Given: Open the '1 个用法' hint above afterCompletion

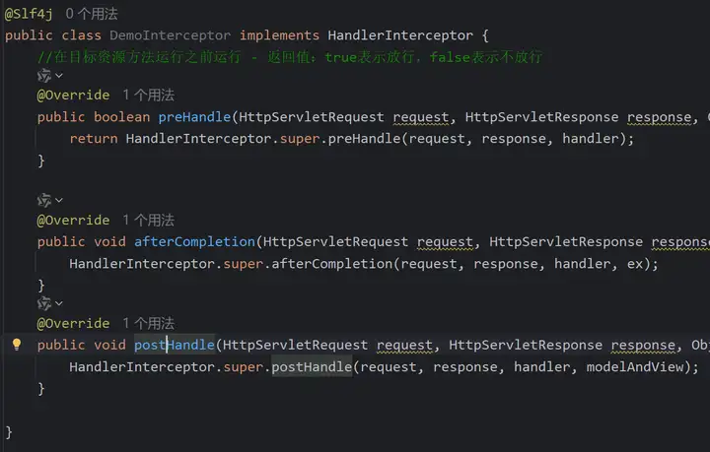Looking at the screenshot, I should 148,220.
